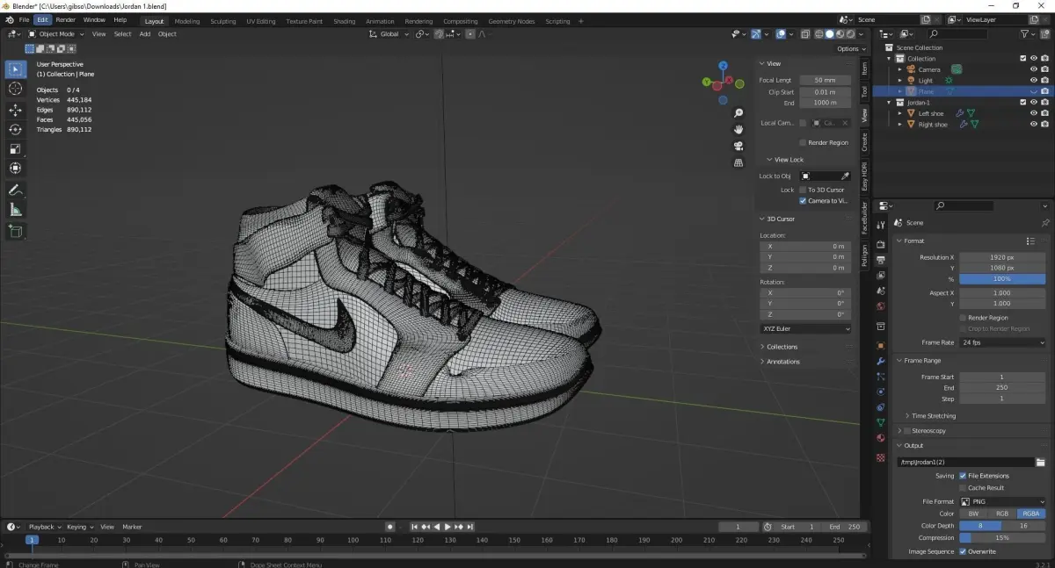Select the BW color mode button
Image resolution: width=1055 pixels, height=568 pixels.
(973, 514)
